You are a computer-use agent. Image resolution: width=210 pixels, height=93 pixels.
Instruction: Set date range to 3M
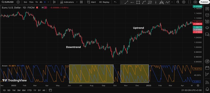[x=19, y=90]
